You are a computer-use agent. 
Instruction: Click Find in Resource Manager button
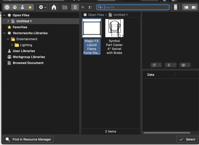point(28,139)
